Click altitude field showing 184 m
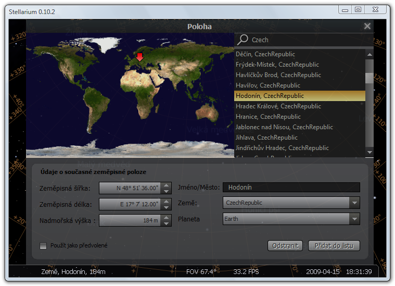The width and height of the screenshot is (395, 286). (130, 220)
